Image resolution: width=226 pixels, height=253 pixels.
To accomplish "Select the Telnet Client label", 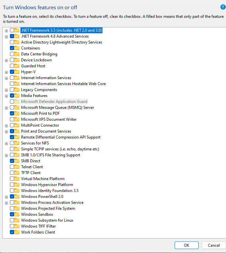I will [32, 167].
